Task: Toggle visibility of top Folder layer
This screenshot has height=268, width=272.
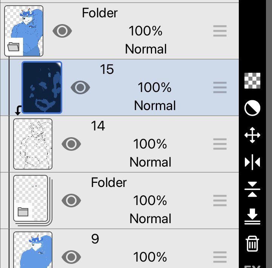Action: (62, 31)
